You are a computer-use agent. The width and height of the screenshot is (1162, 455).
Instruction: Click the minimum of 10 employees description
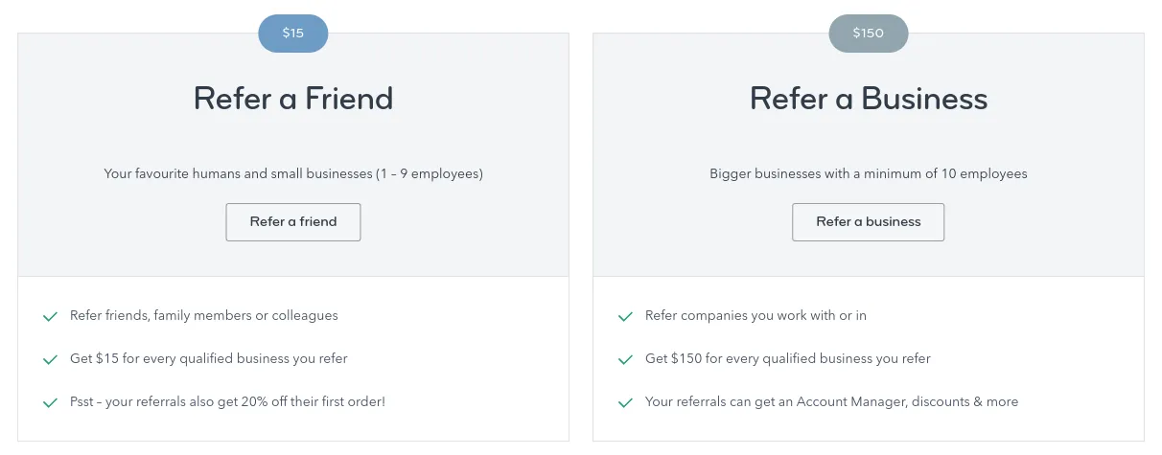click(869, 174)
